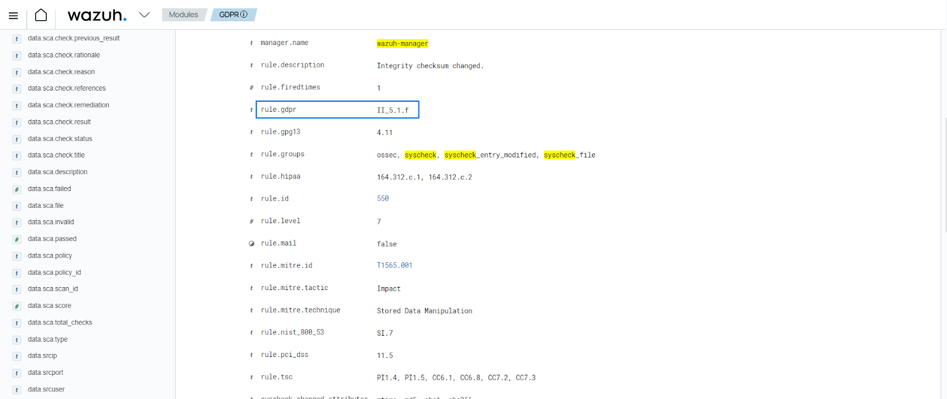
Task: Select data.sca.check.remediation field
Action: (x=68, y=105)
